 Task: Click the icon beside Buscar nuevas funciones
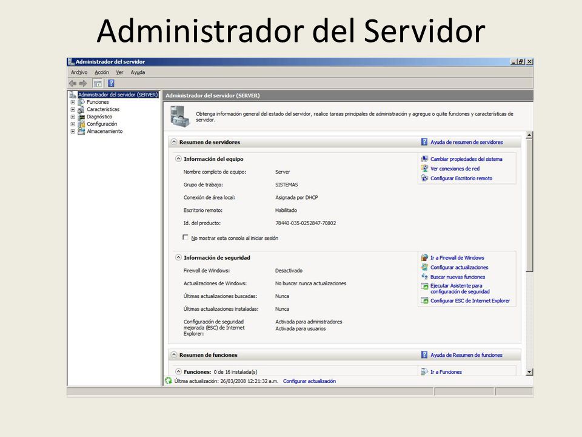pos(424,277)
